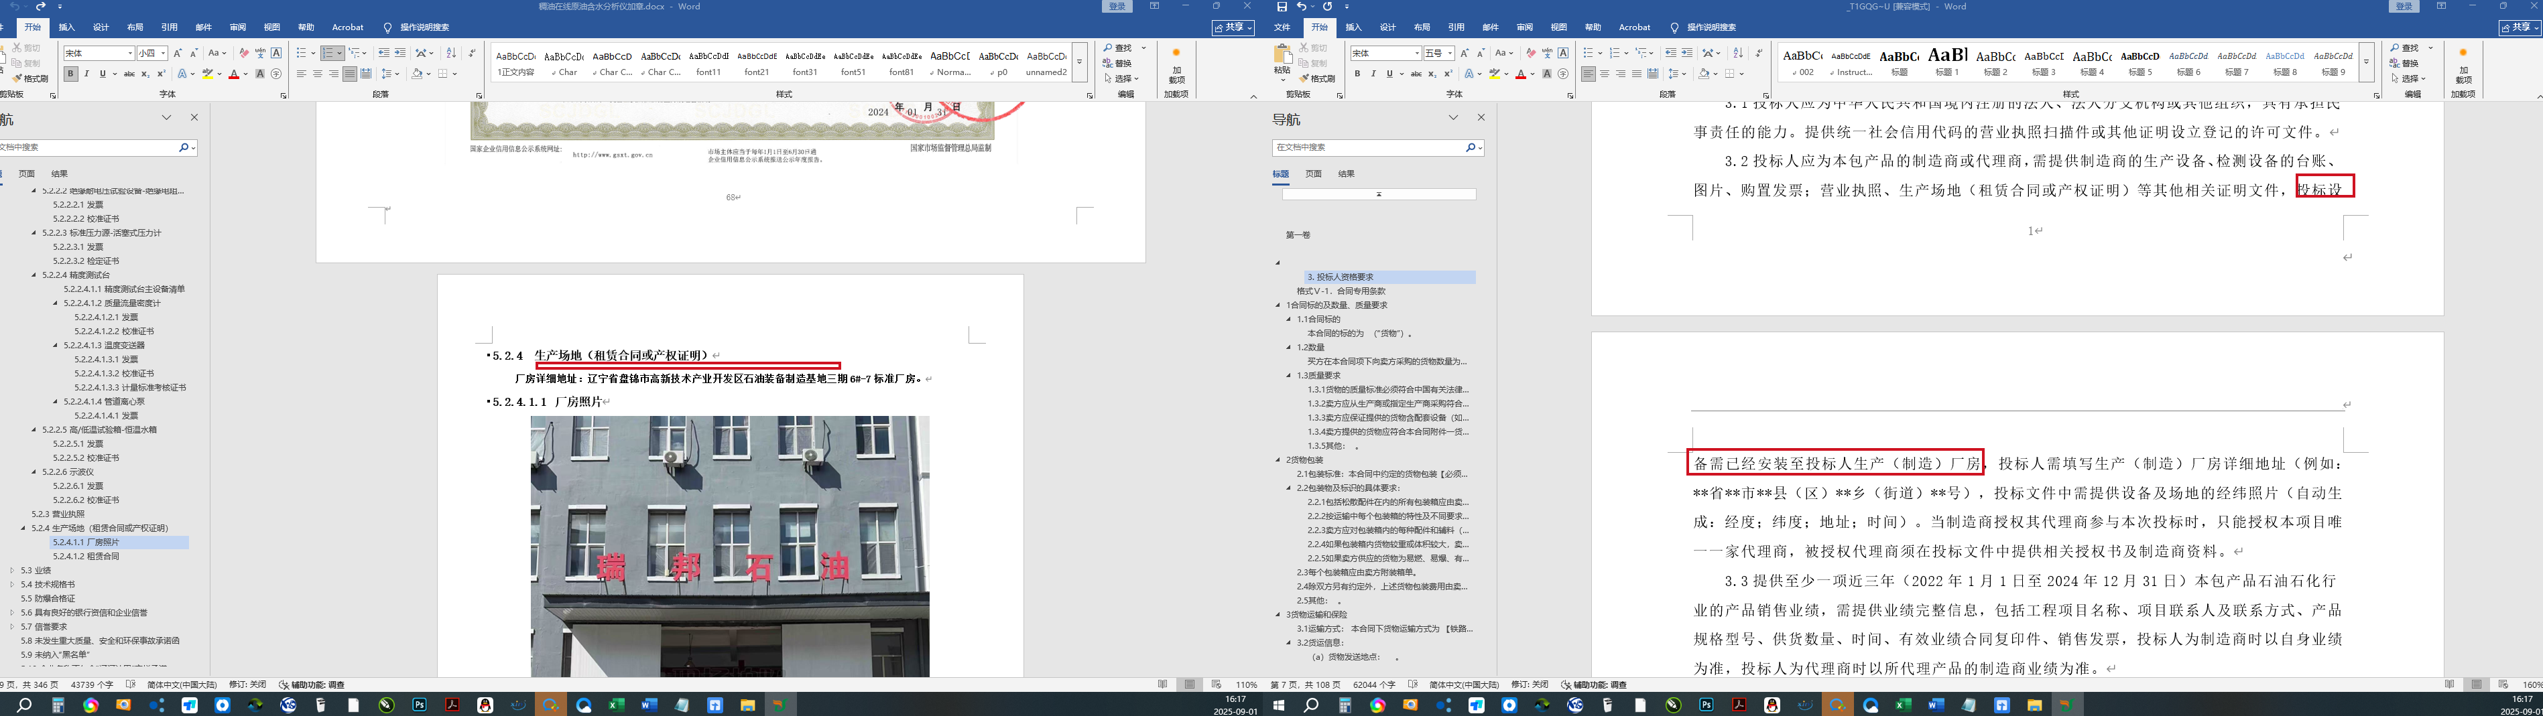Image resolution: width=2543 pixels, height=716 pixels.
Task: Collapse 5.2.4 生产场地 heading in left navigation
Action: [x=23, y=528]
